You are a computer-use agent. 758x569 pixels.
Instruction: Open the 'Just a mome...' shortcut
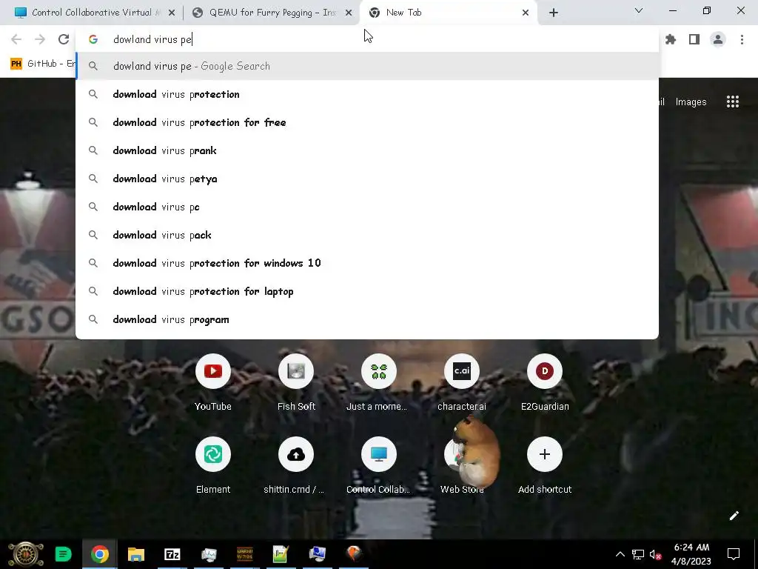pyautogui.click(x=378, y=382)
